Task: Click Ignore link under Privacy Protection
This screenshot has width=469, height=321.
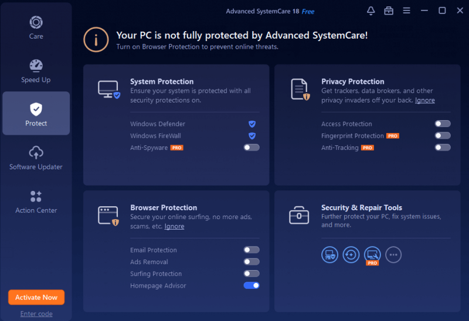Action: click(x=424, y=100)
